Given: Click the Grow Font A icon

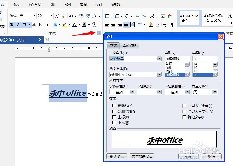Looking at the screenshot, I should click(x=57, y=16).
